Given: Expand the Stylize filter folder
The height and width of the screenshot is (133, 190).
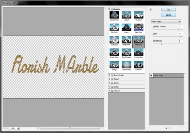Looking at the screenshot, I should coord(109,87).
